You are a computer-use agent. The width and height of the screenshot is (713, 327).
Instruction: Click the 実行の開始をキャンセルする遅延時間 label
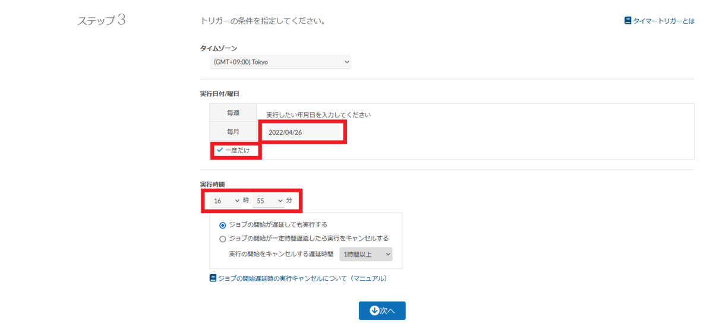coord(281,254)
